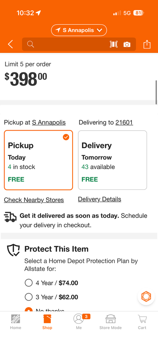Change delivery ZIP code 21601

(x=124, y=123)
